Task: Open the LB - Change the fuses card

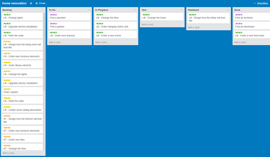Action: point(162,17)
